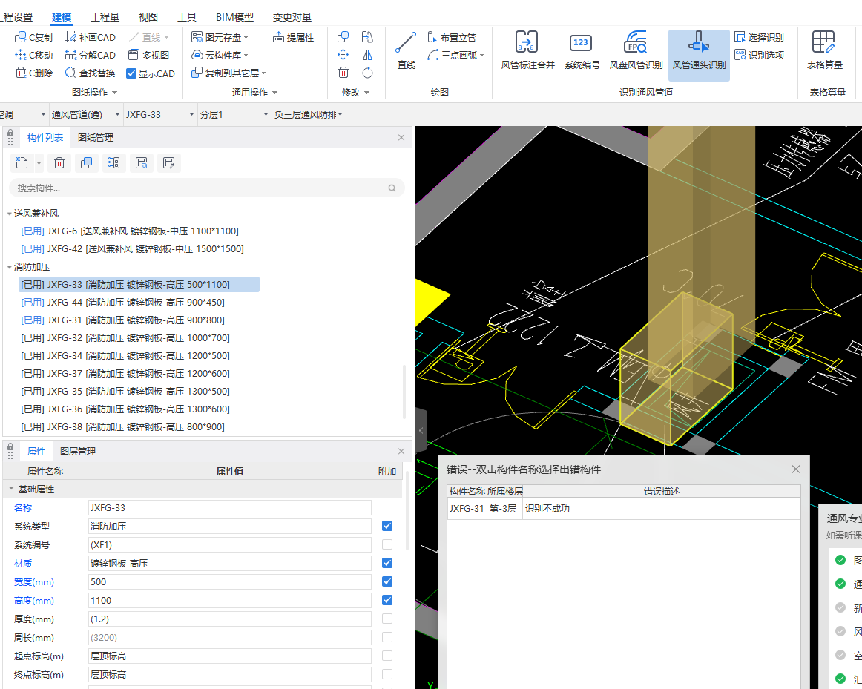The height and width of the screenshot is (689, 862).
Task: Toggle the 显示CAD checkbox
Action: tap(131, 73)
